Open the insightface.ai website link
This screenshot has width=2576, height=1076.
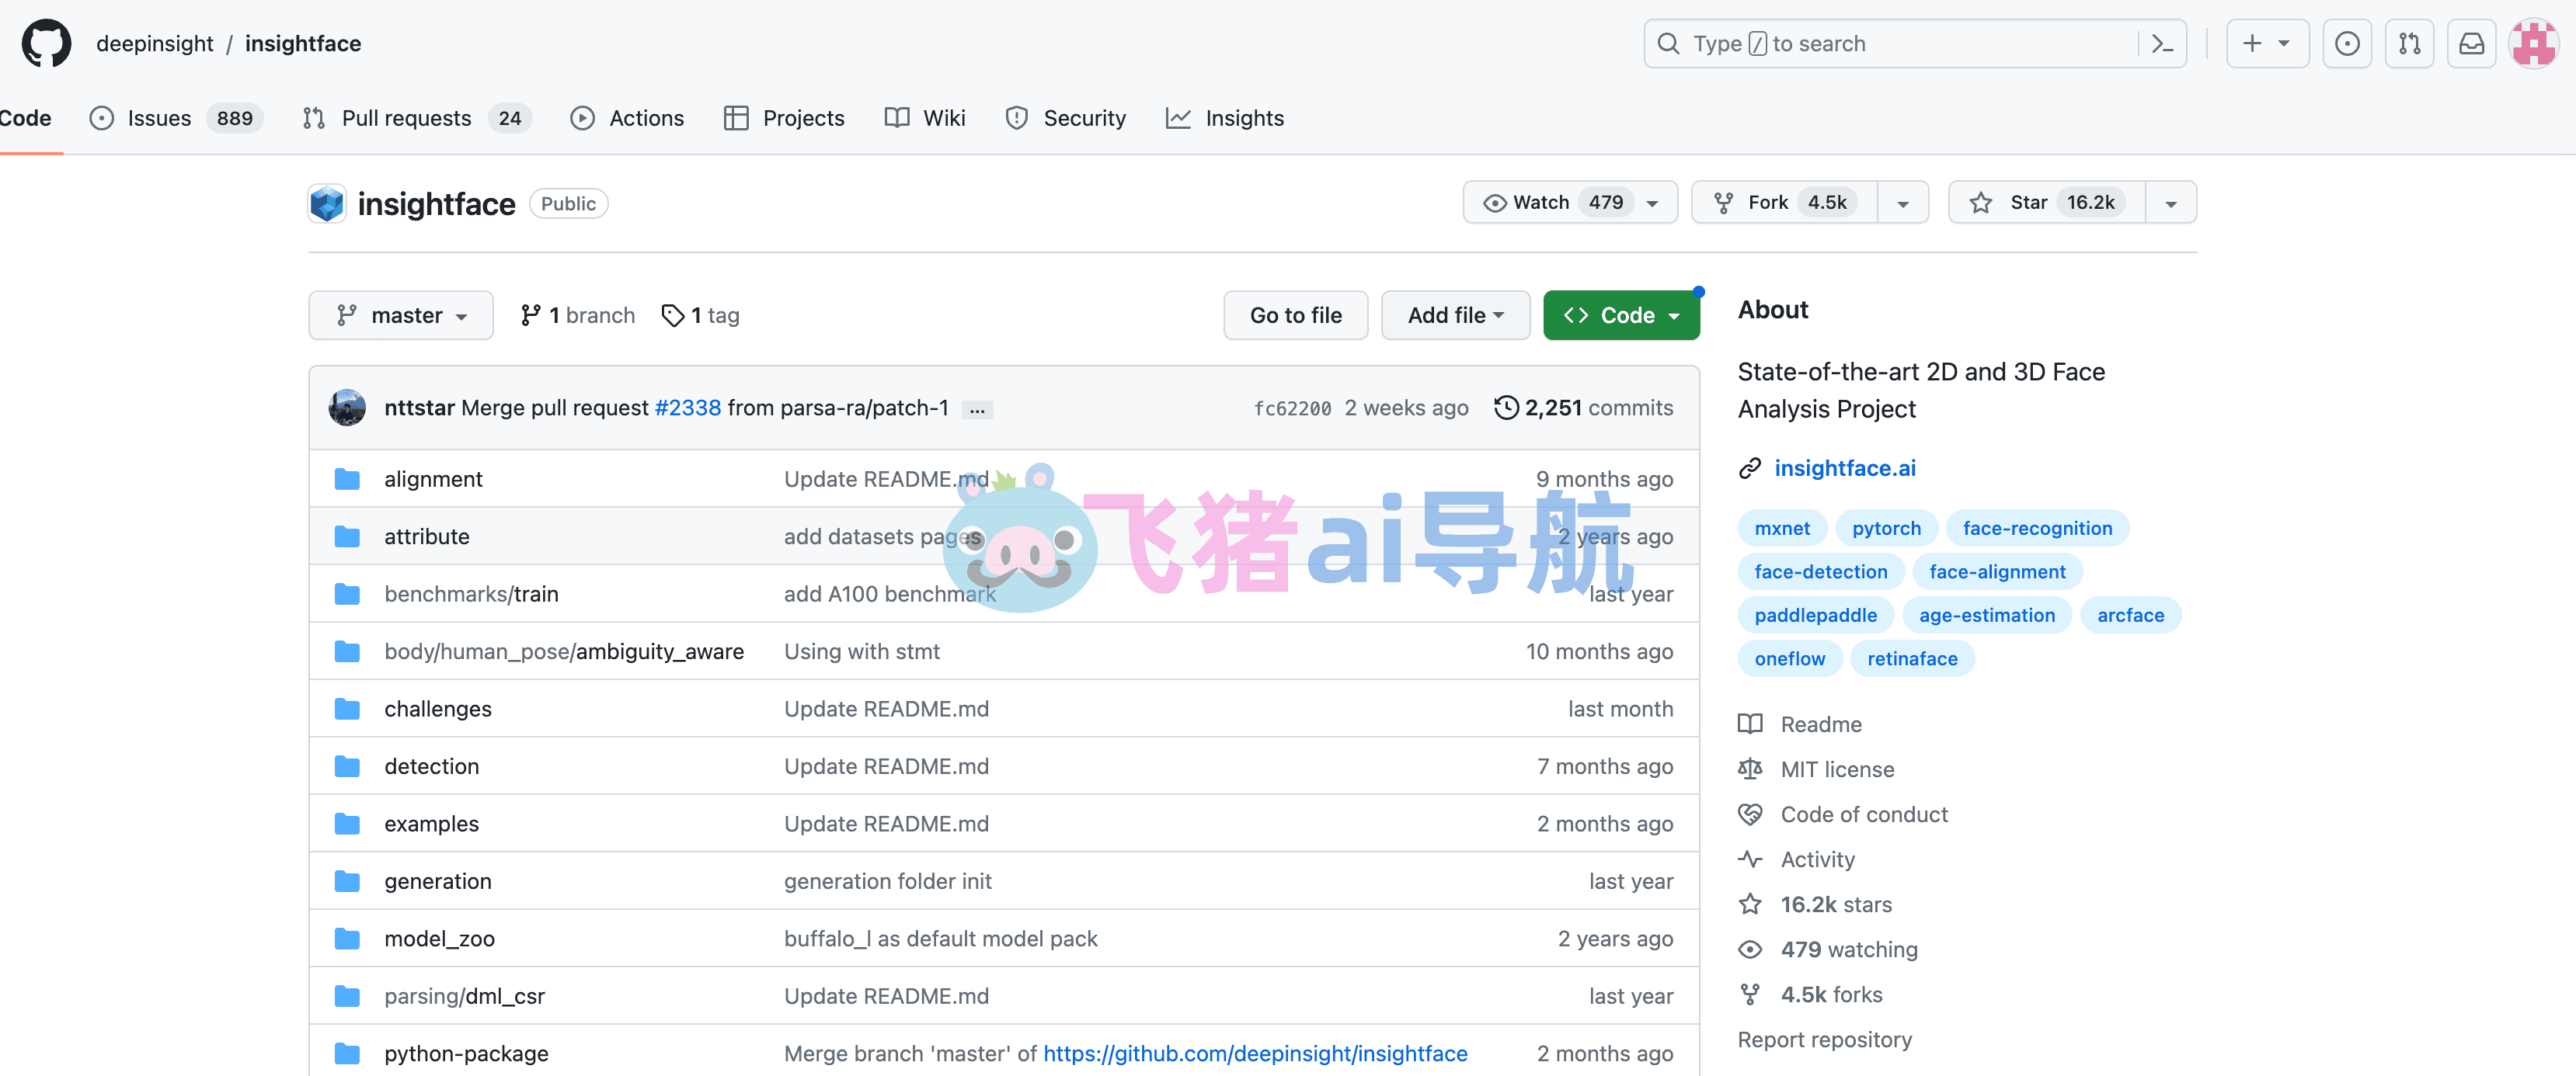coord(1844,467)
